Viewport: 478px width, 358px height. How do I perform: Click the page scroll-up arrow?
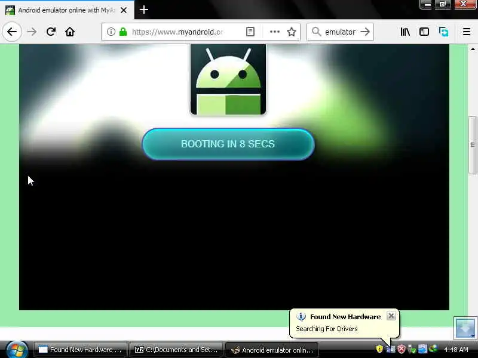click(x=473, y=49)
